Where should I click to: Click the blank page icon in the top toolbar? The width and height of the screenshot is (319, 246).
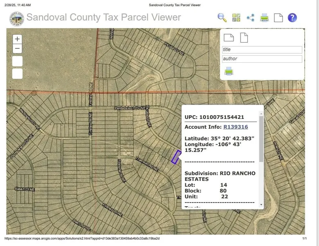point(278,17)
